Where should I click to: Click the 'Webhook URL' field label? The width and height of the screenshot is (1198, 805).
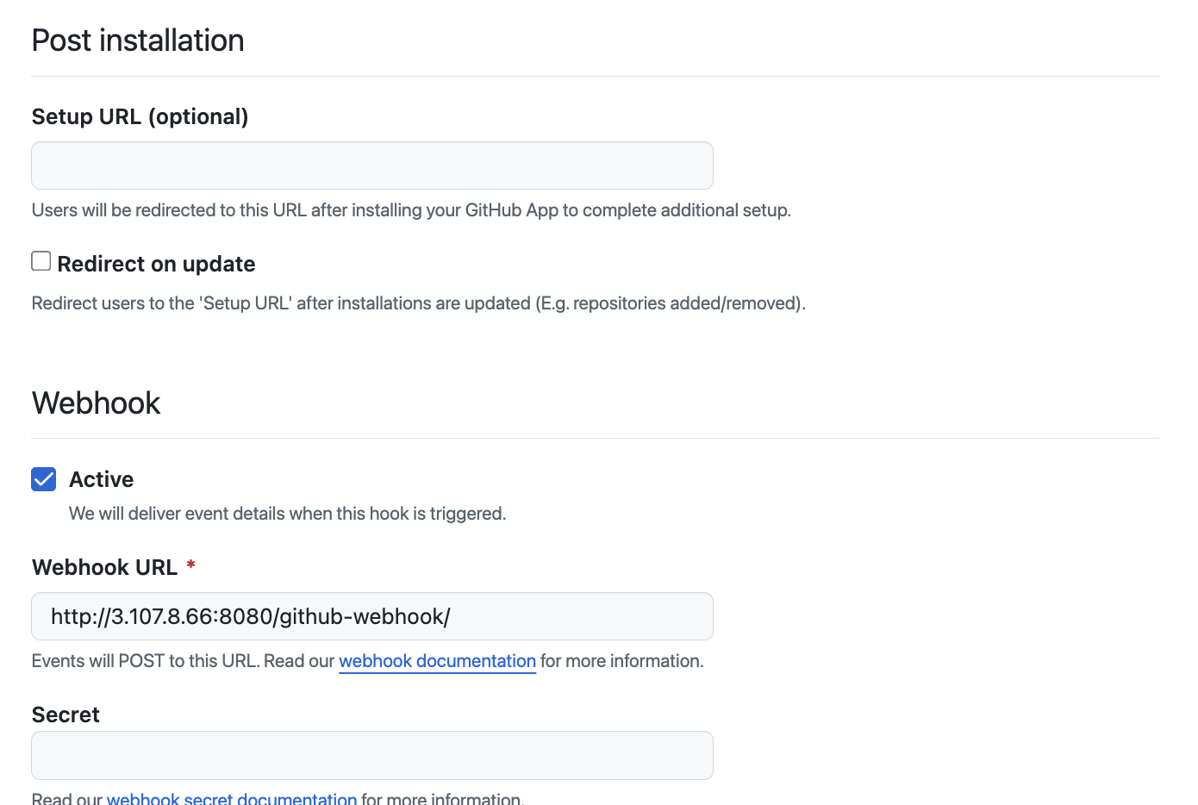(x=104, y=567)
